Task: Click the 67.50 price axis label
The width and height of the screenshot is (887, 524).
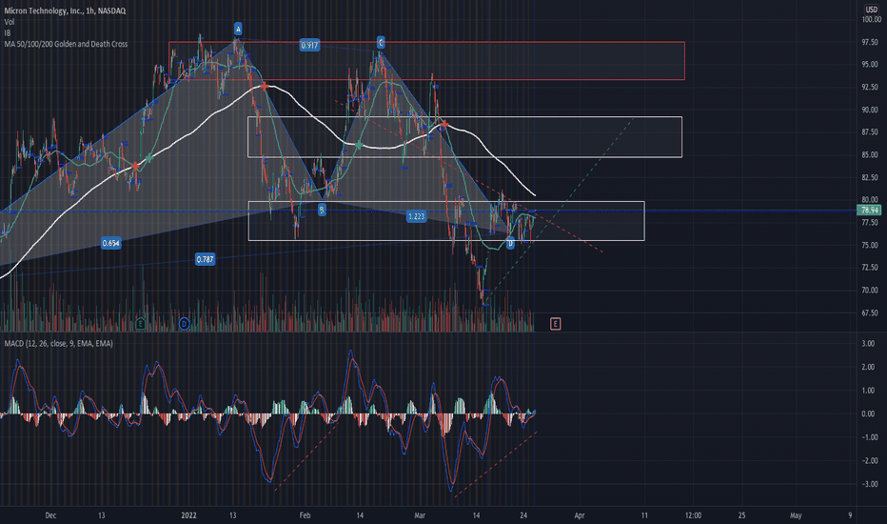Action: tap(870, 312)
